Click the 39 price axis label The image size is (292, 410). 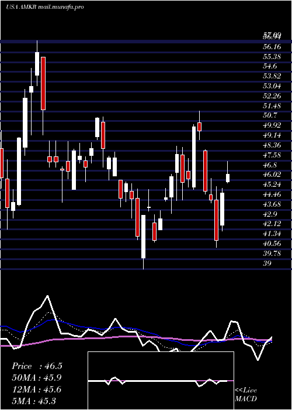click(x=267, y=264)
